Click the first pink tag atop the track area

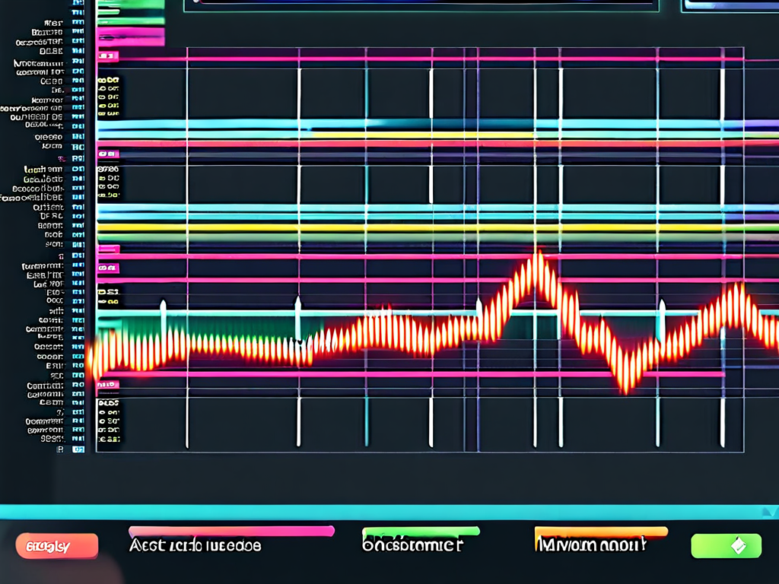click(108, 56)
